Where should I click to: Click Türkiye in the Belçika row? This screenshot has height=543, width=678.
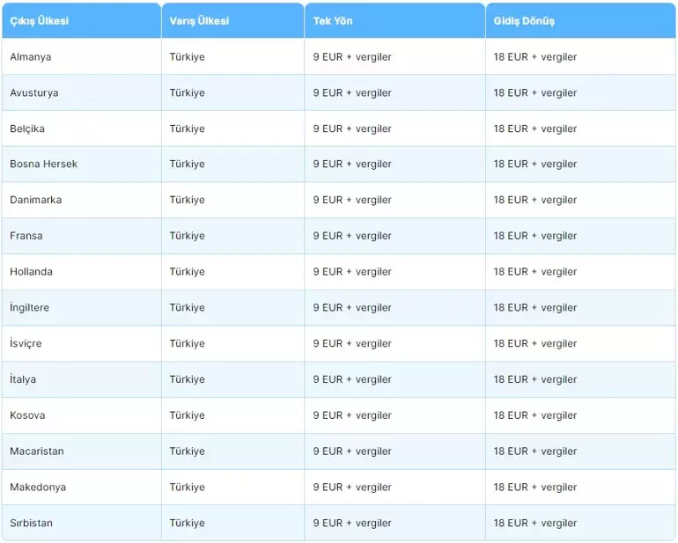point(188,128)
